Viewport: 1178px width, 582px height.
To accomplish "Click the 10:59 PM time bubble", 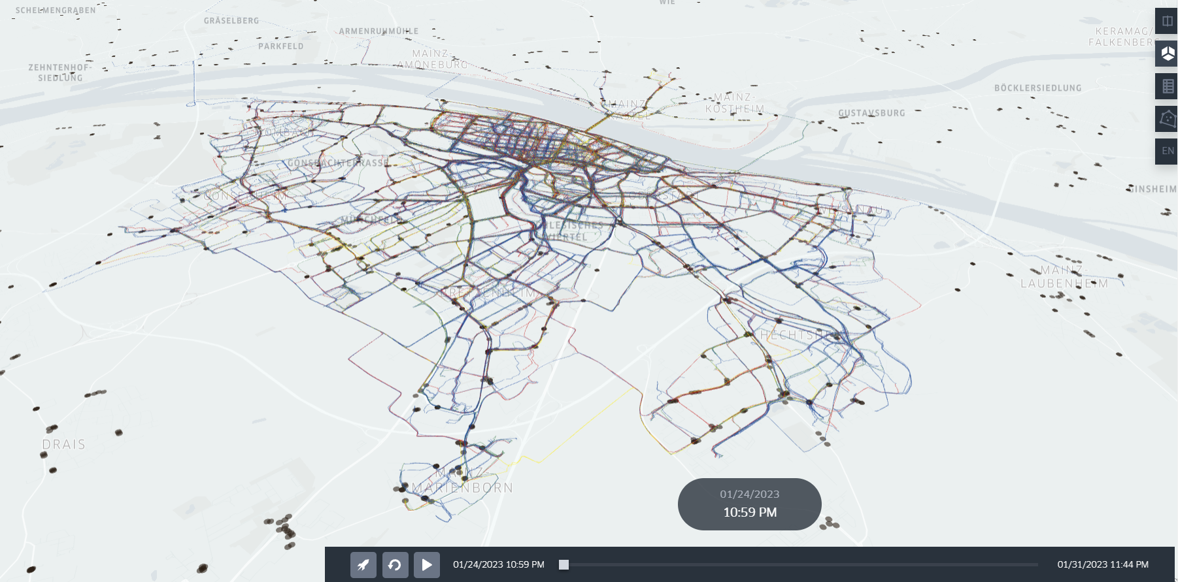I will (x=750, y=504).
